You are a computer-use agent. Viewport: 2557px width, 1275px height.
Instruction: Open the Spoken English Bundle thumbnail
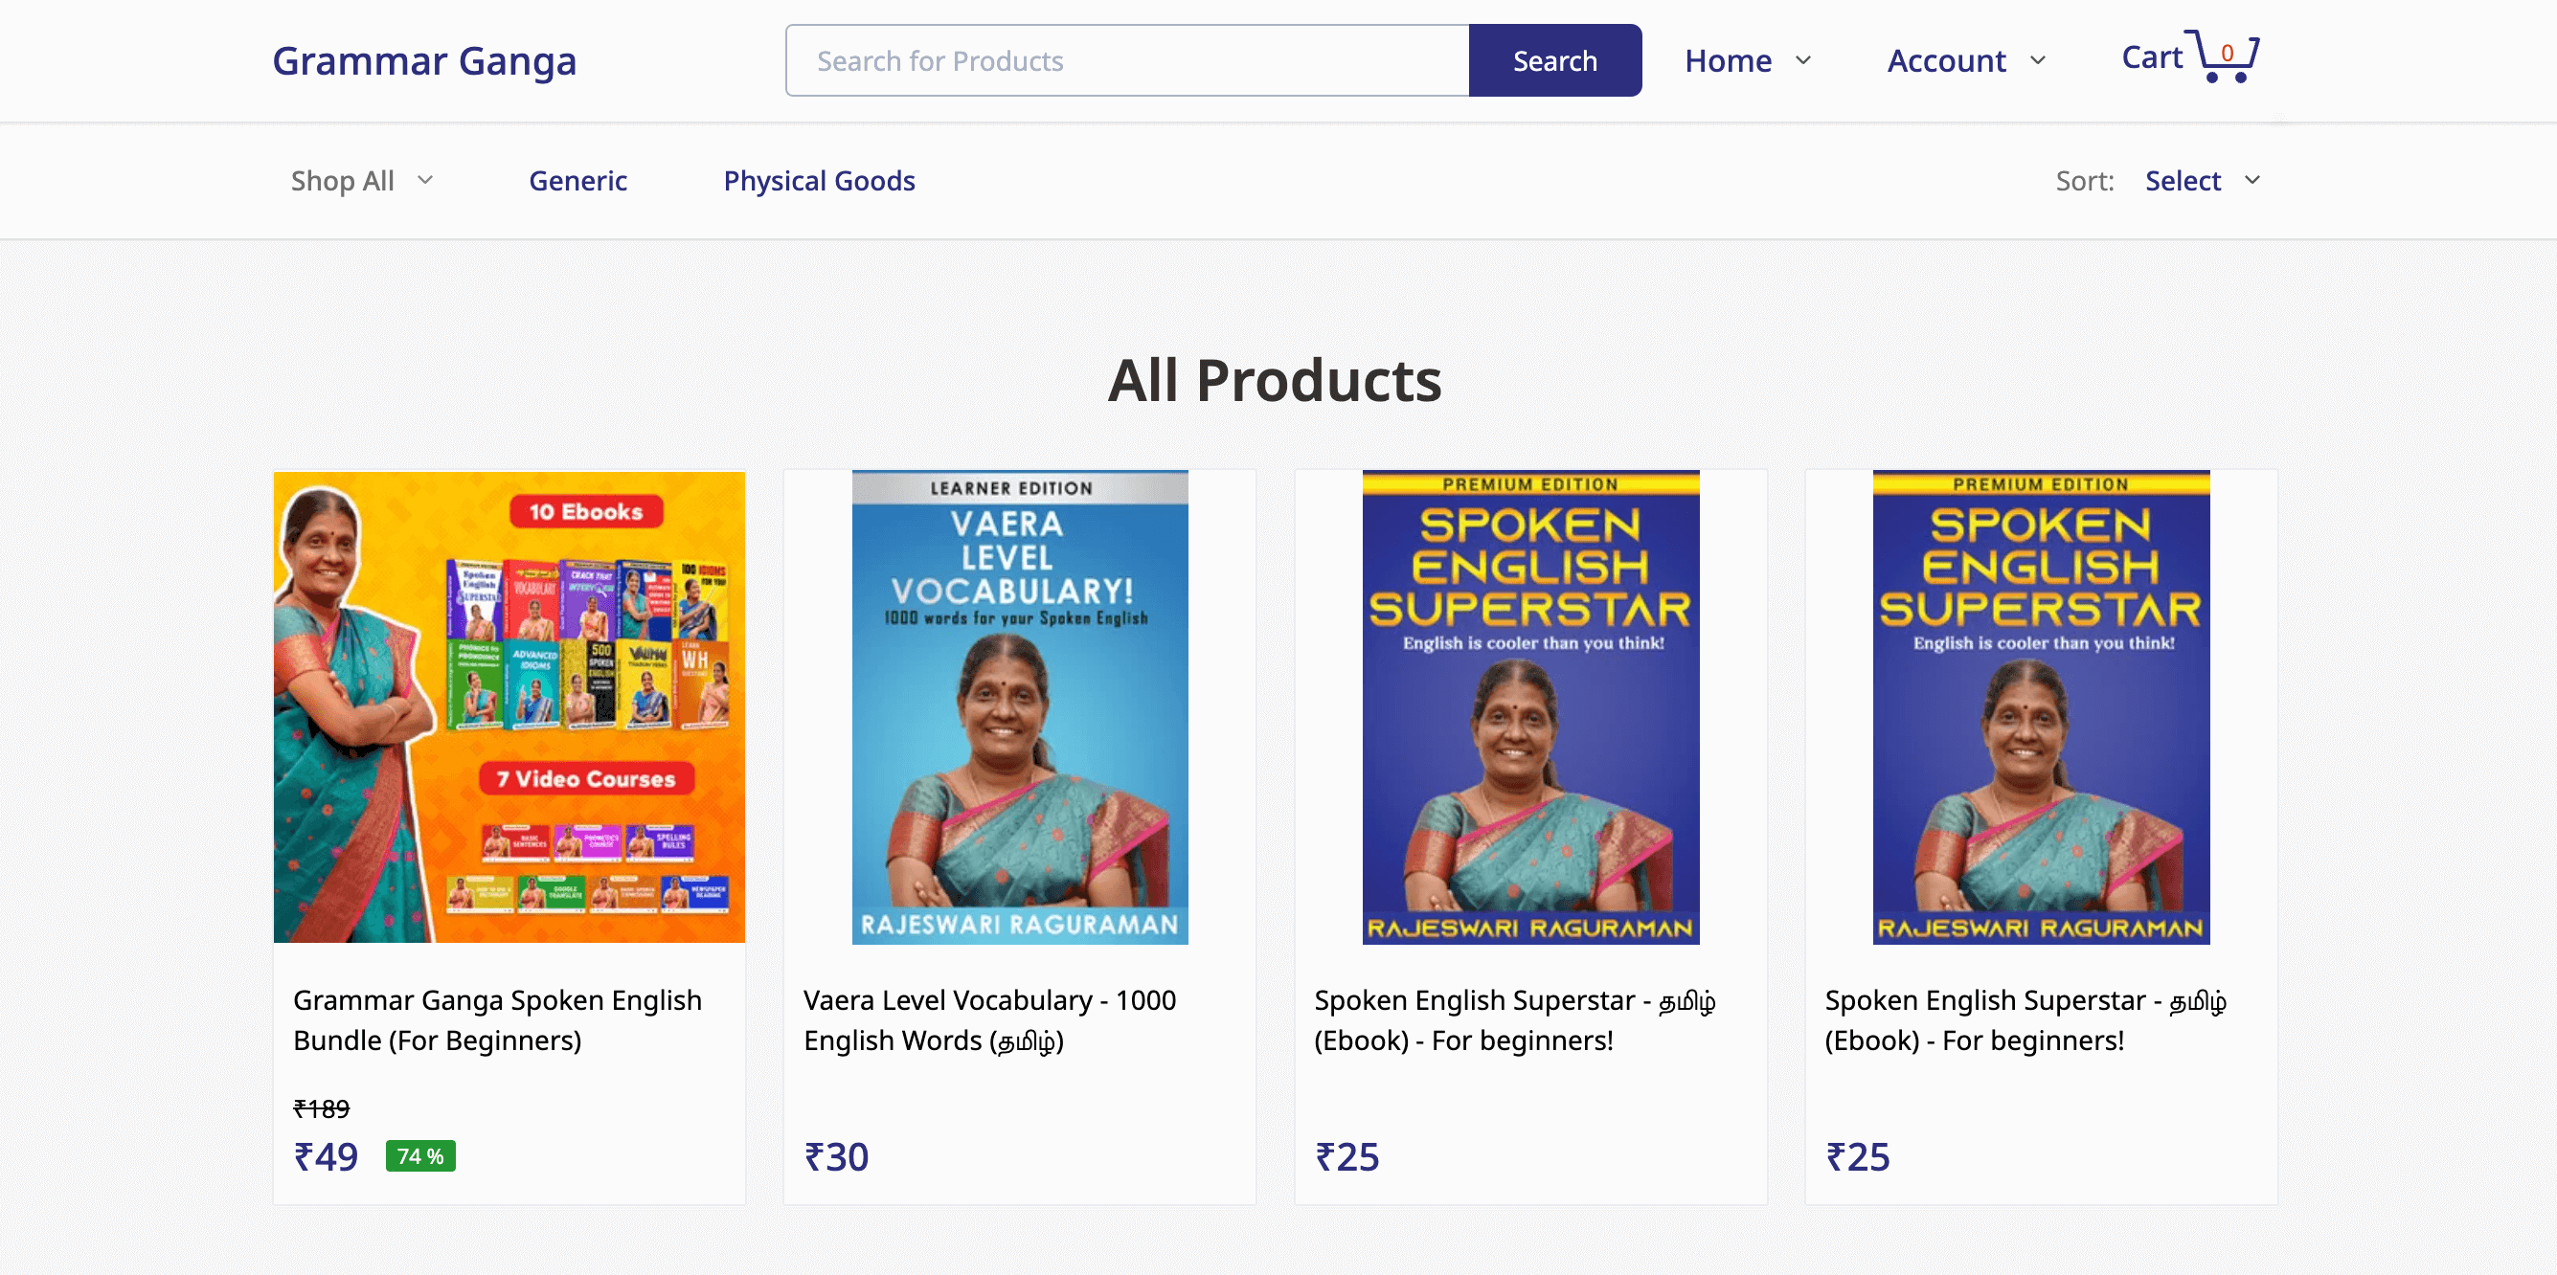pyautogui.click(x=509, y=706)
